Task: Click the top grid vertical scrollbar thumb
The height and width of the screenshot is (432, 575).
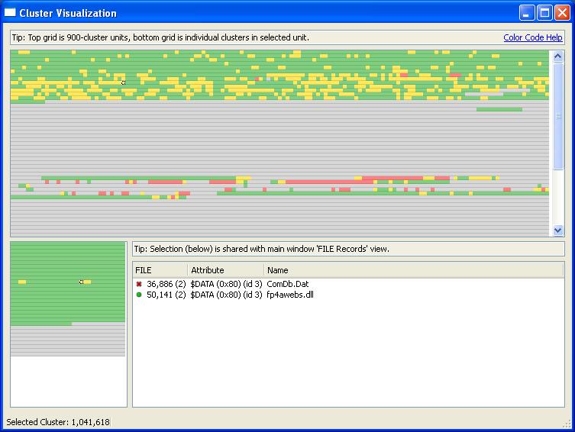Action: click(x=557, y=116)
